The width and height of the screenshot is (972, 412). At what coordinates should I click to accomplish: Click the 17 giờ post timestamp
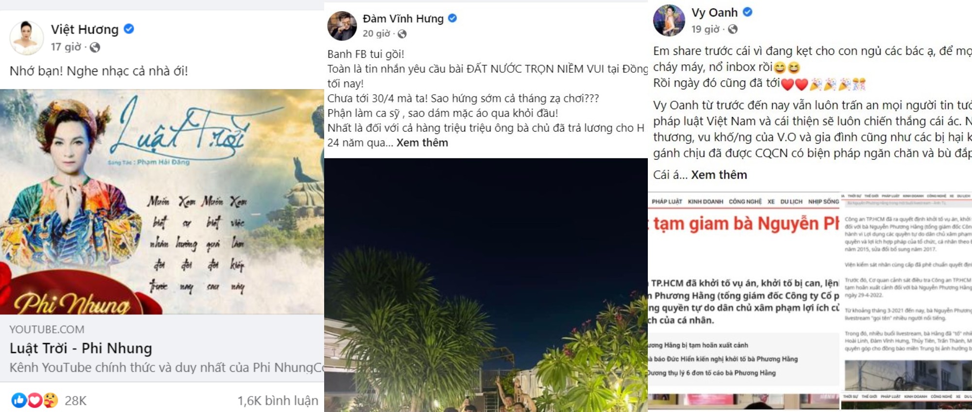(x=66, y=47)
